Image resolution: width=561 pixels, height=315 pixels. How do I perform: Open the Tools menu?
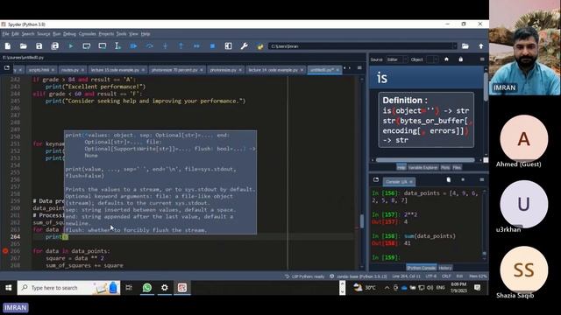point(121,34)
